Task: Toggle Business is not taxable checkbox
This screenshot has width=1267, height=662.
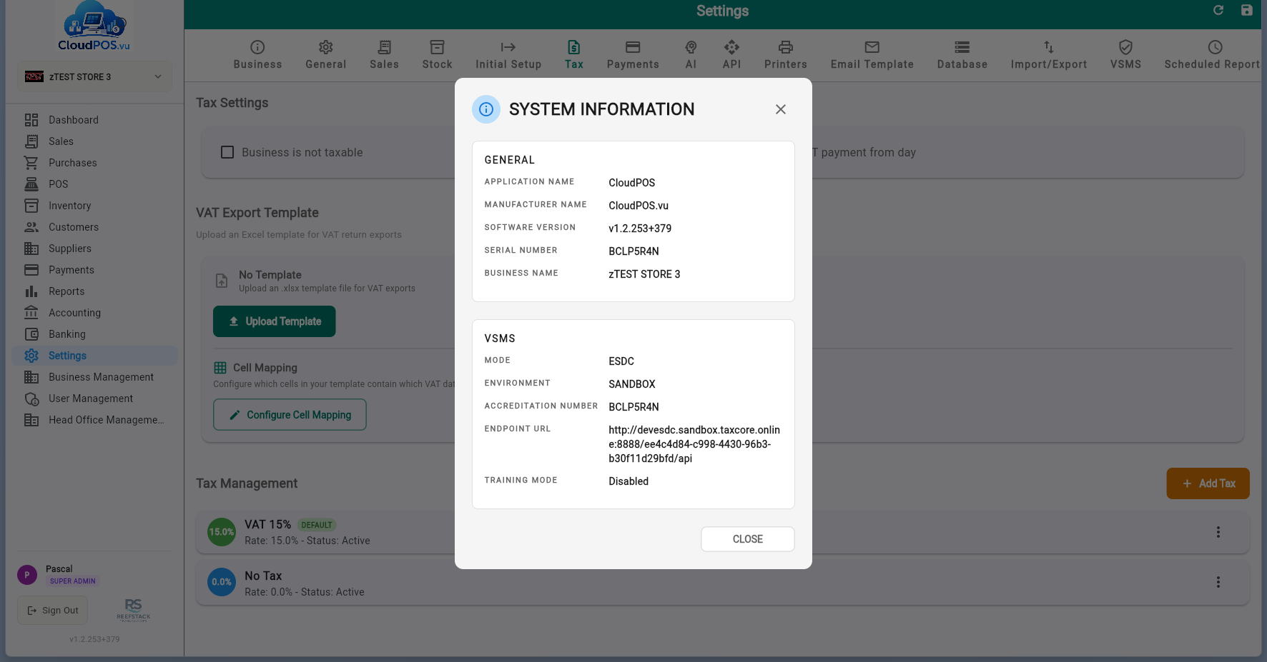Action: point(227,152)
